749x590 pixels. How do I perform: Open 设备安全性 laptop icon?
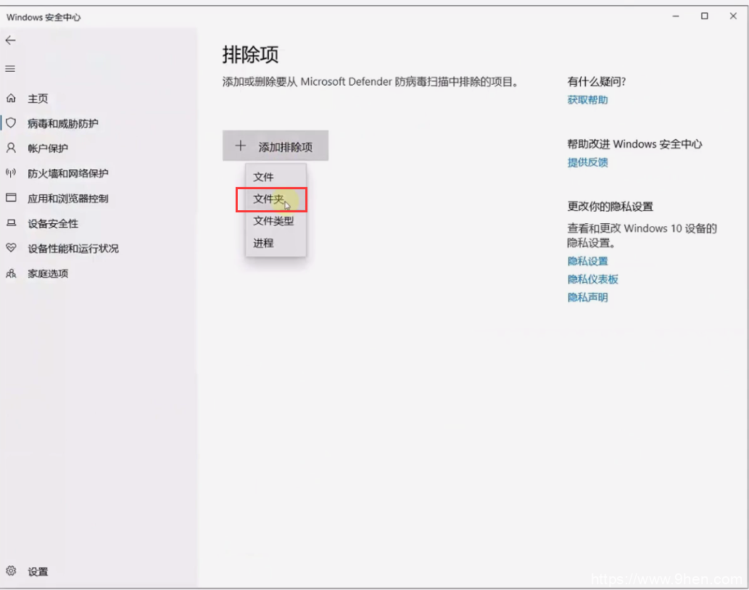click(x=11, y=223)
